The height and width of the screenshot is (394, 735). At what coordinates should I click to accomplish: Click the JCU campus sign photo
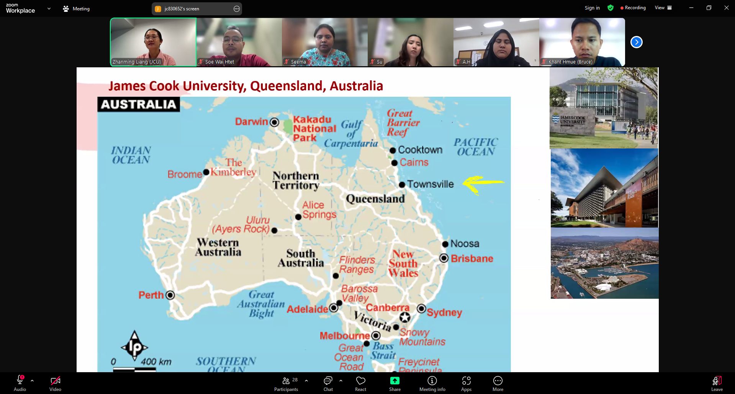604,108
